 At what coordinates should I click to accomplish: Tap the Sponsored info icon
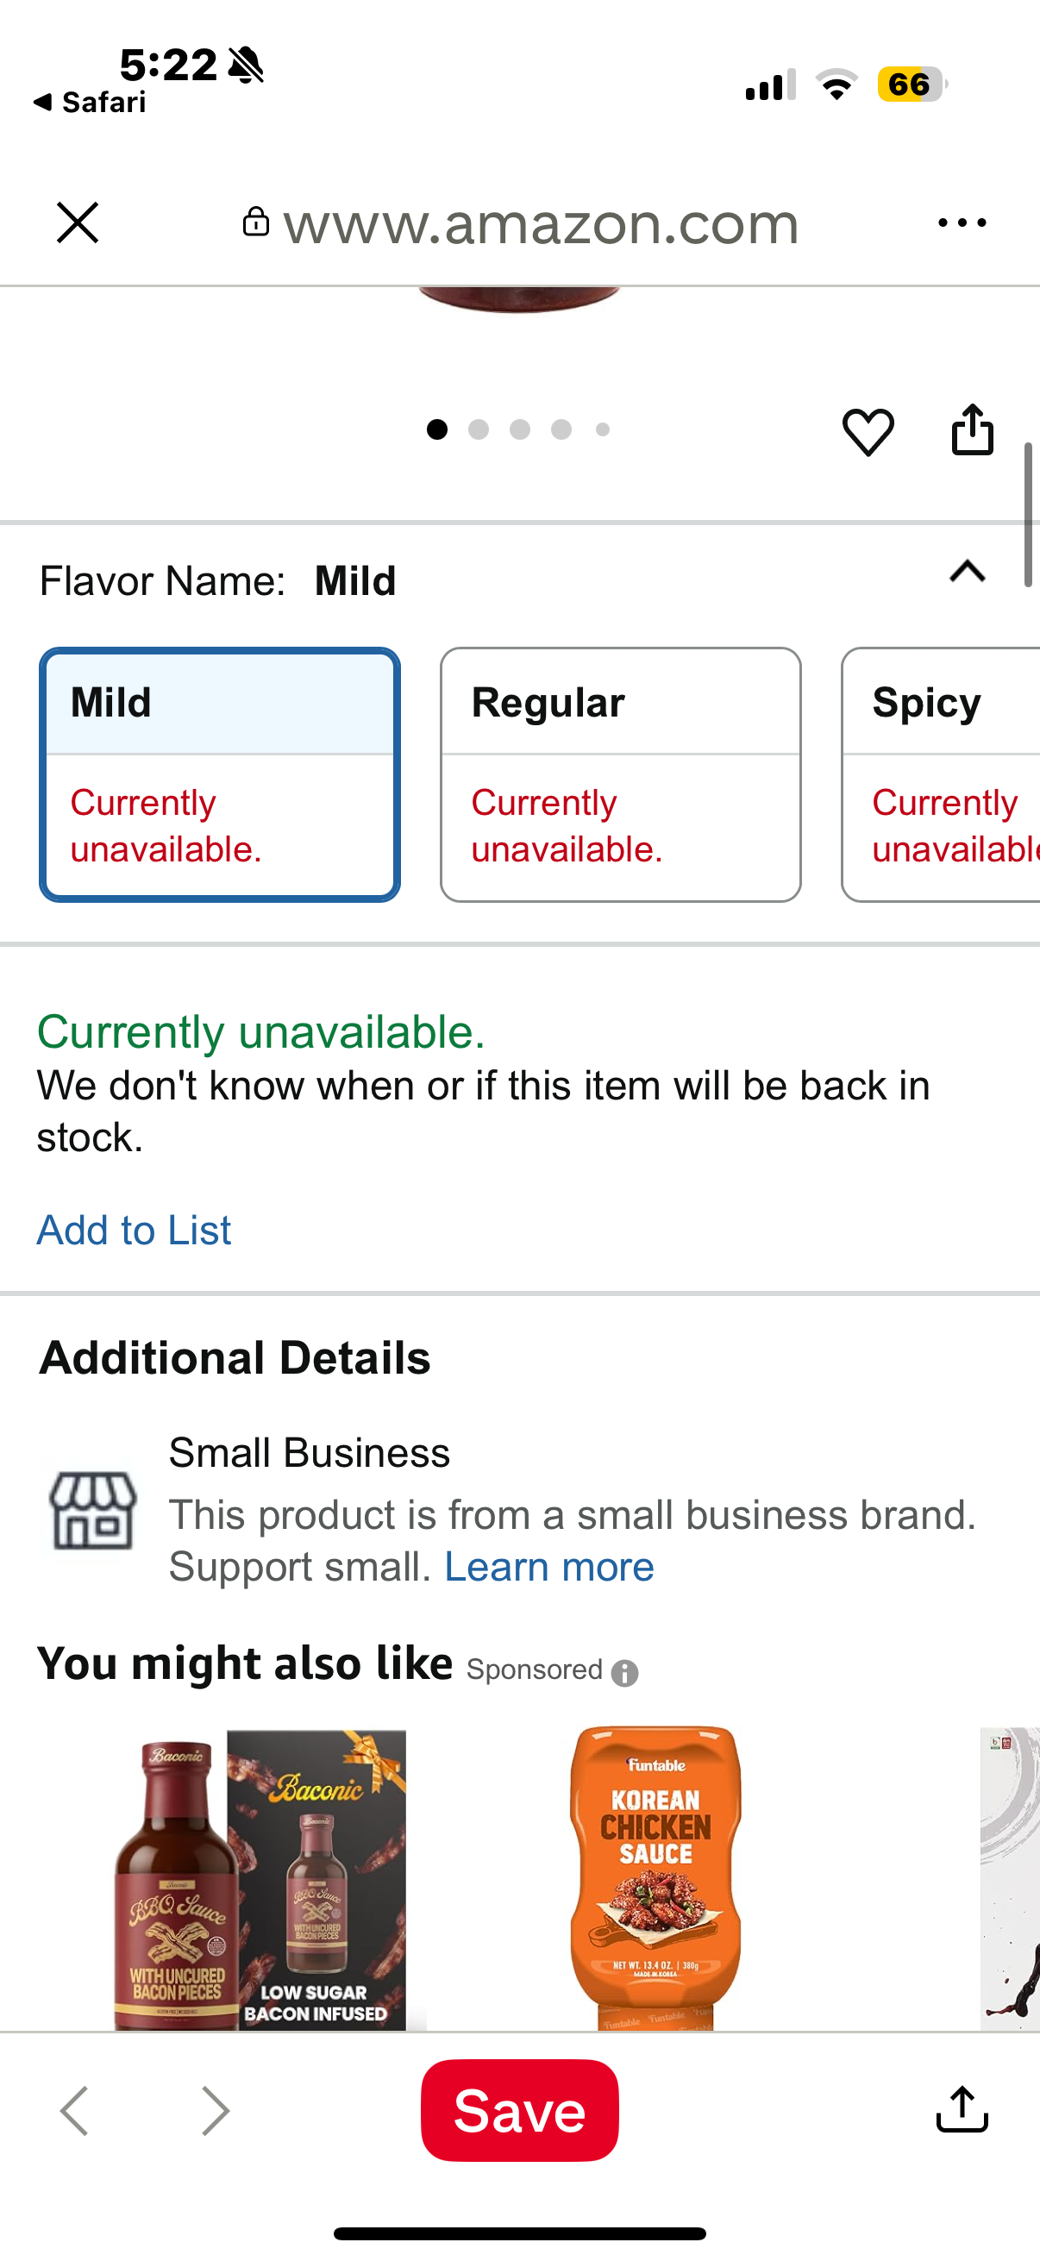click(624, 1673)
